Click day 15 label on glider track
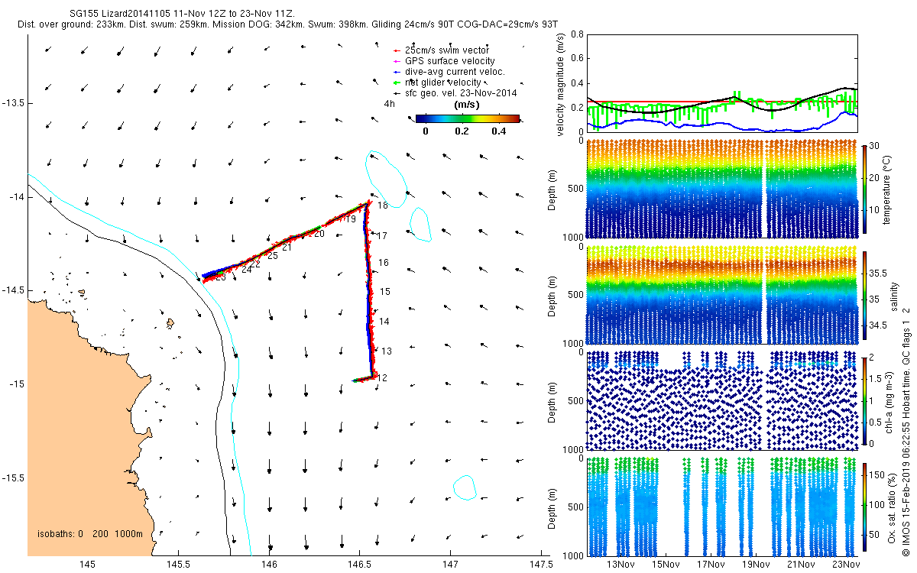The height and width of the screenshot is (573, 917). pos(385,292)
